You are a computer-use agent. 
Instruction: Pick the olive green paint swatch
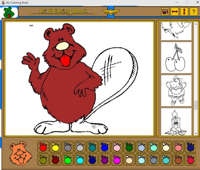point(43,159)
